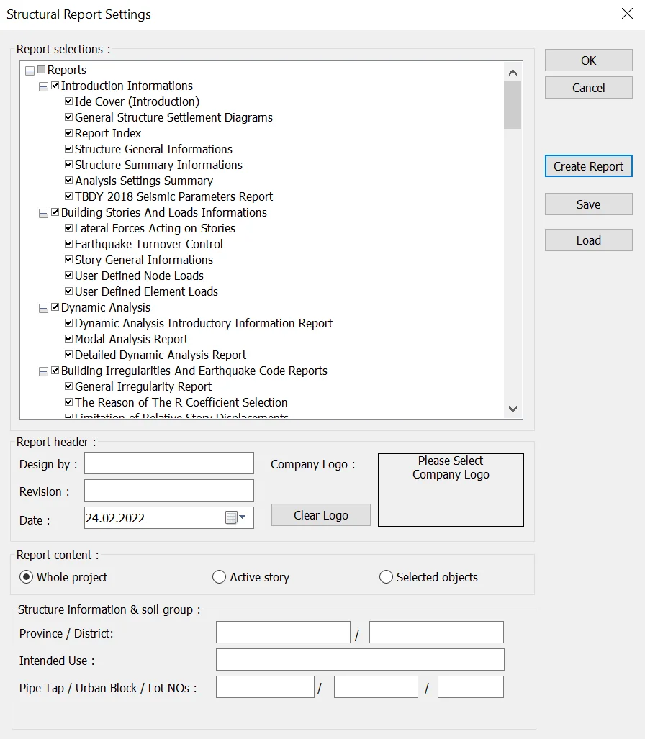Uncheck General Structure Settlement Diagrams
Image resolution: width=645 pixels, height=739 pixels.
pos(69,117)
